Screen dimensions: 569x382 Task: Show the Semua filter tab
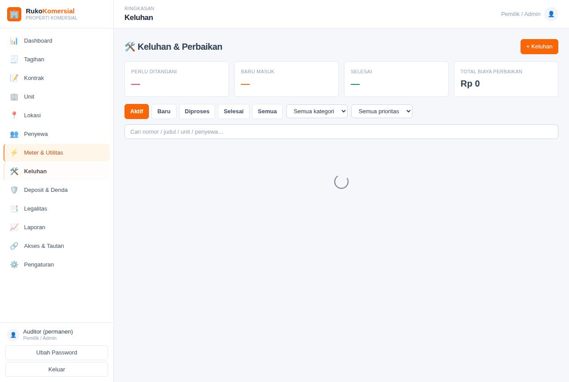pos(267,111)
